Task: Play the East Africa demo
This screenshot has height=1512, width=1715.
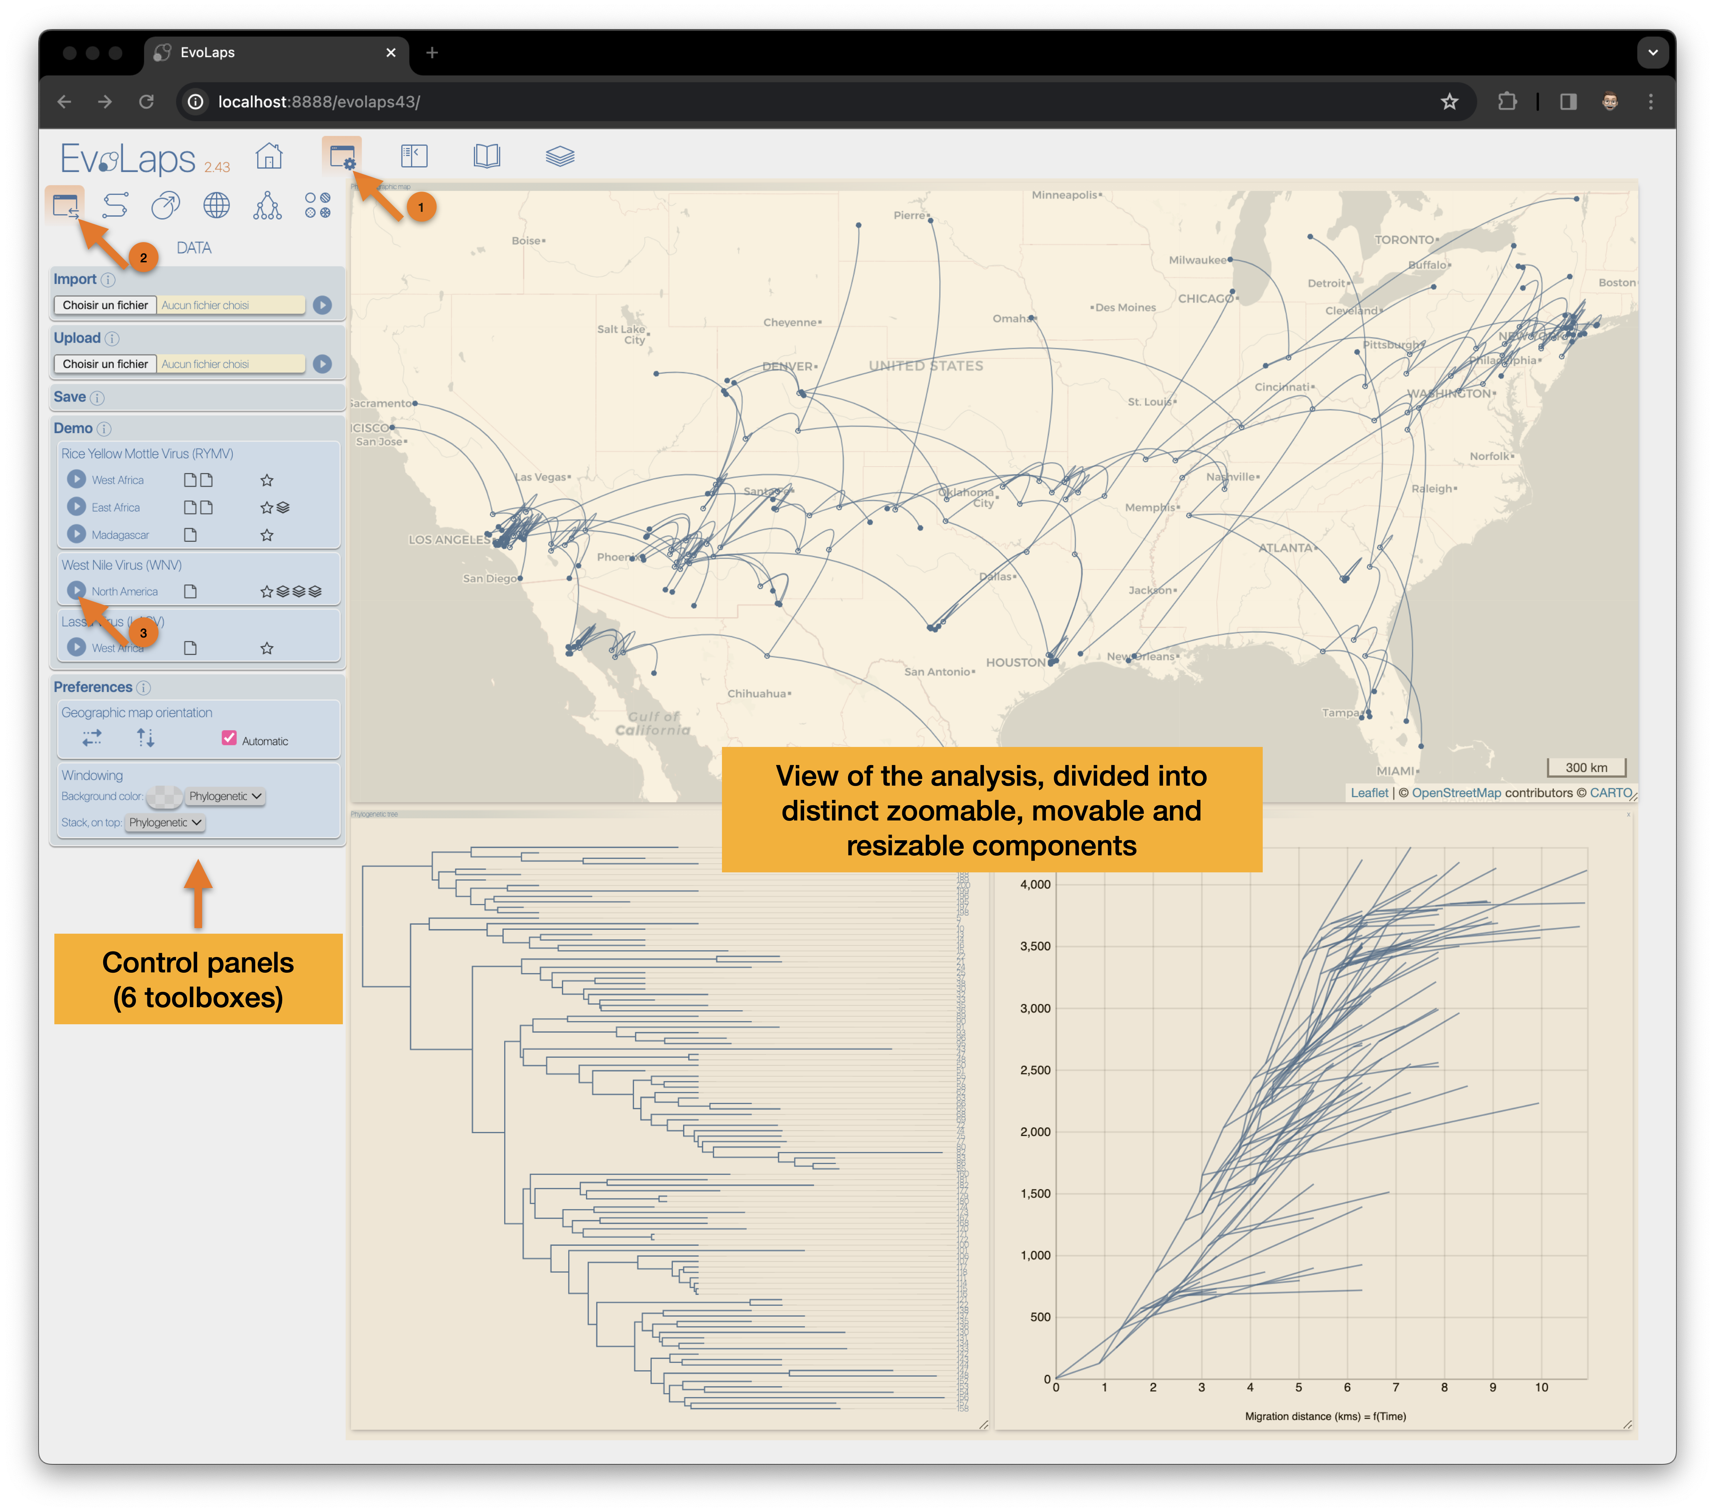Action: coord(76,507)
